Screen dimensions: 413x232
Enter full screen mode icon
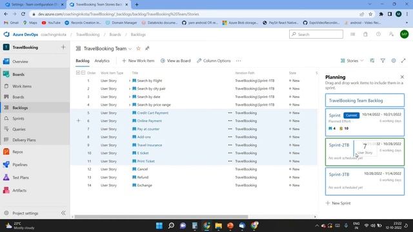point(403,61)
